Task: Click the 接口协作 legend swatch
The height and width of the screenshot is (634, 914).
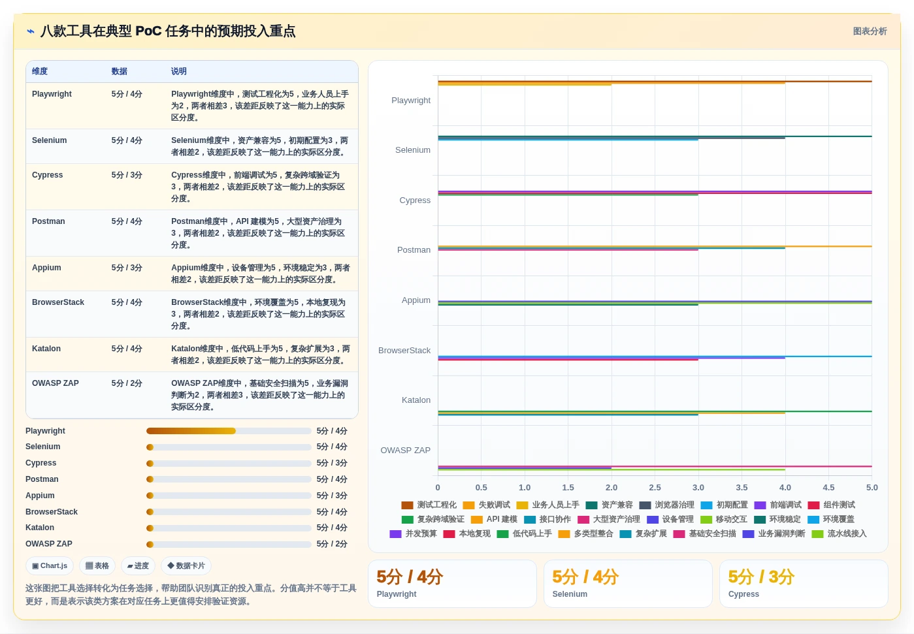Action: pyautogui.click(x=529, y=519)
